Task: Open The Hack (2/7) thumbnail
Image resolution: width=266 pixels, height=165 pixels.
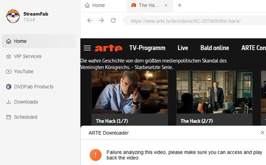Action: (214, 92)
